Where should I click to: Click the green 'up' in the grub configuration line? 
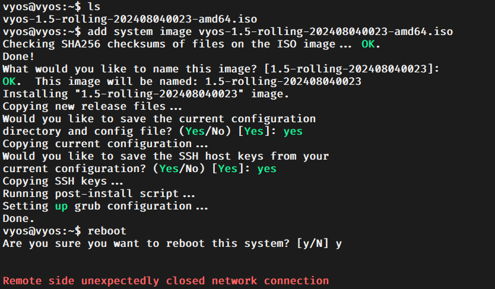61,206
